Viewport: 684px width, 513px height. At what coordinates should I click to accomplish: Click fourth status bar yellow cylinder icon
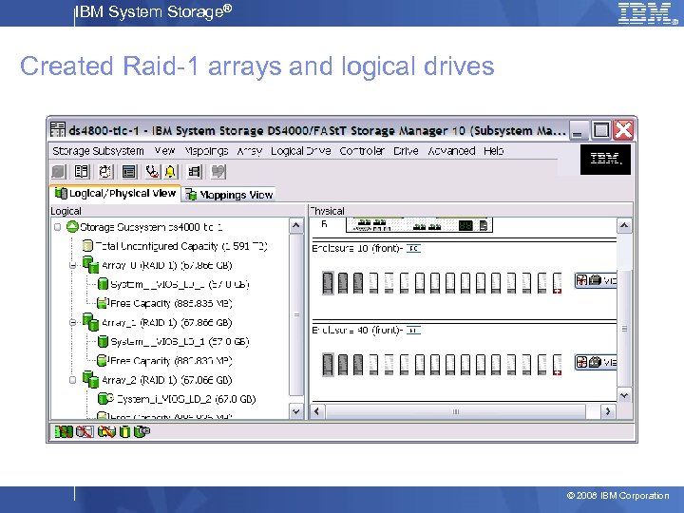[x=124, y=432]
